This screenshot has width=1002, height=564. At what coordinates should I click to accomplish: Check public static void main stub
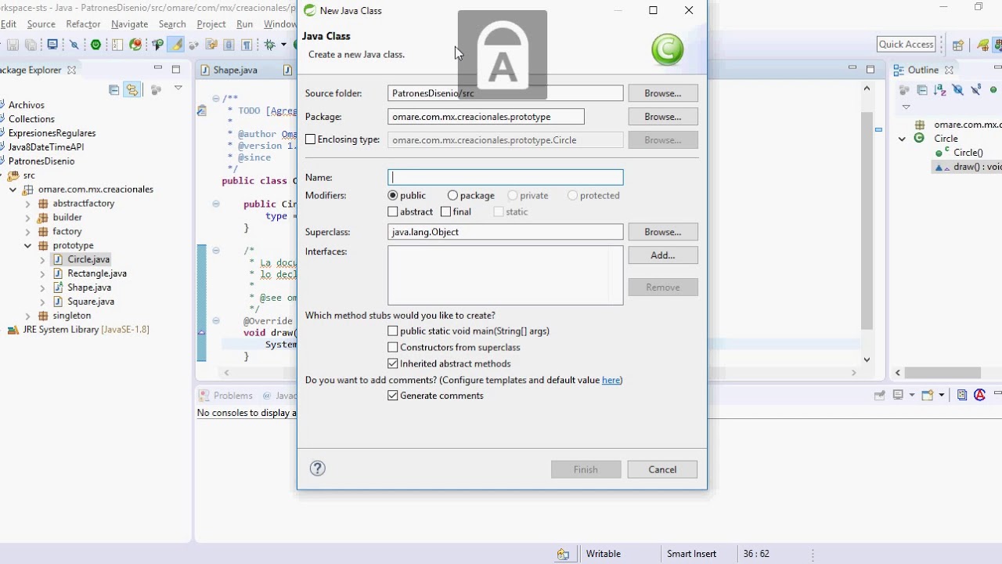[x=393, y=331]
